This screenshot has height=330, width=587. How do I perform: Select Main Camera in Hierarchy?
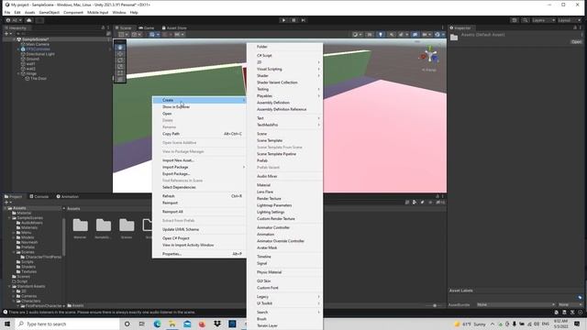(x=38, y=44)
